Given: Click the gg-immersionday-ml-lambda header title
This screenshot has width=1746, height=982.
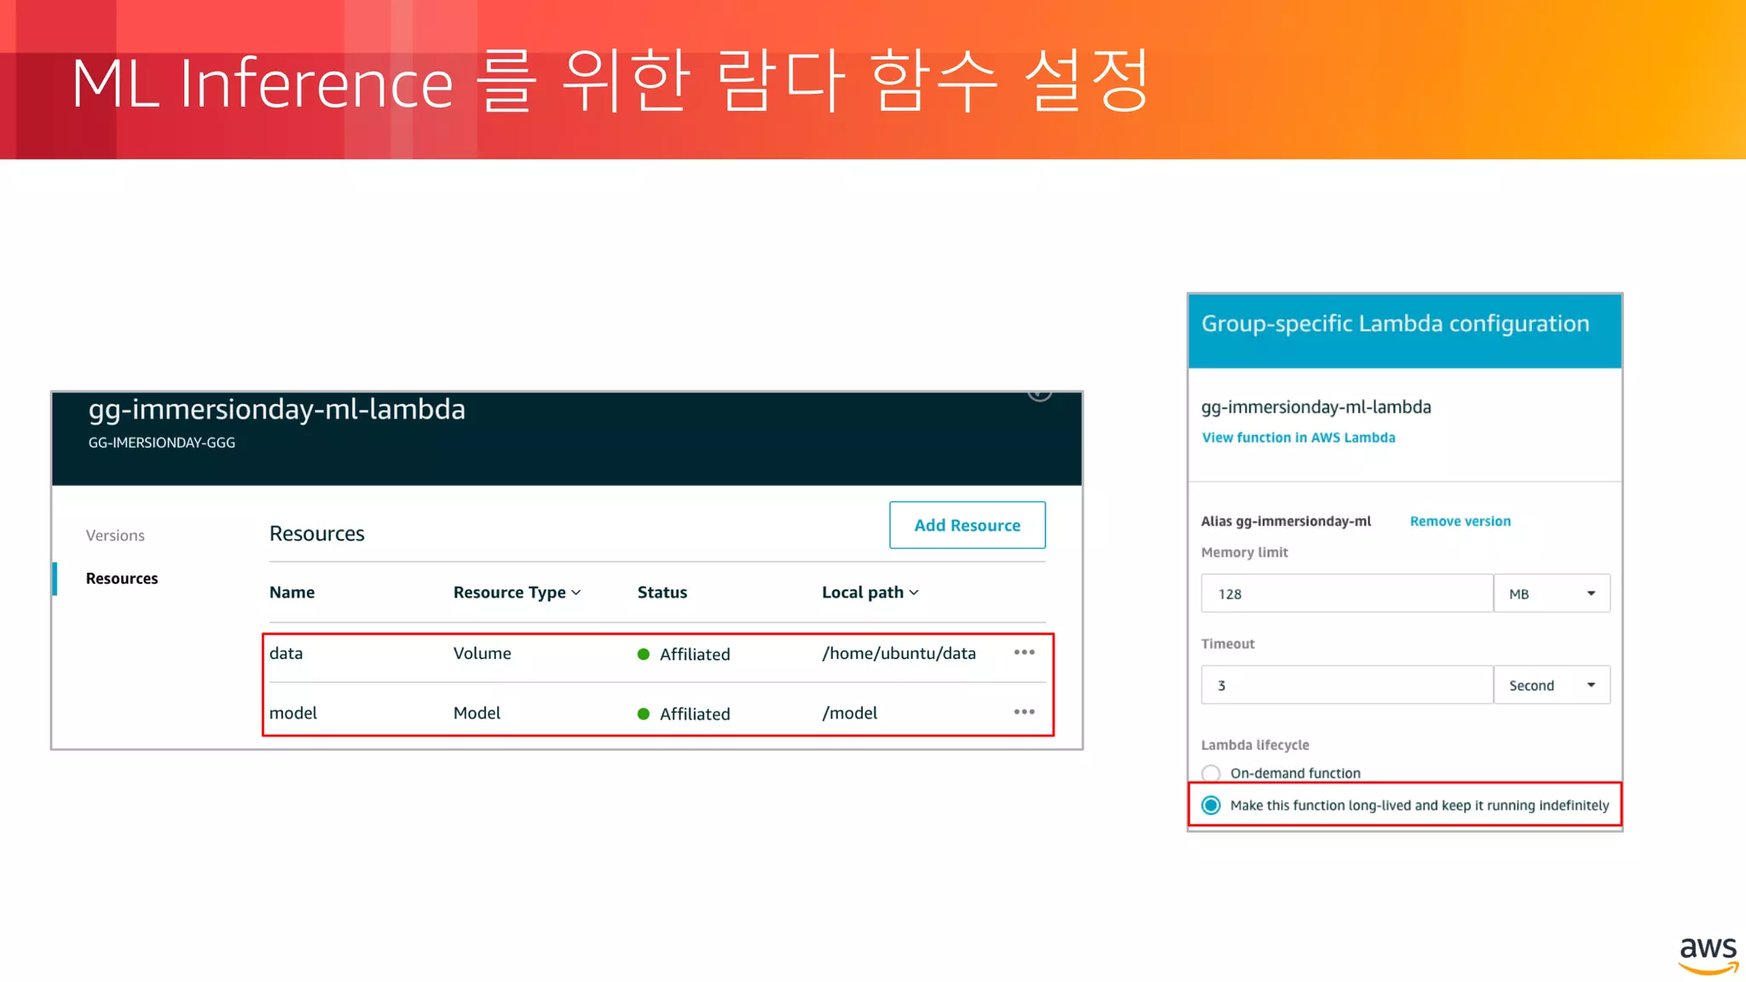Looking at the screenshot, I should 276,409.
